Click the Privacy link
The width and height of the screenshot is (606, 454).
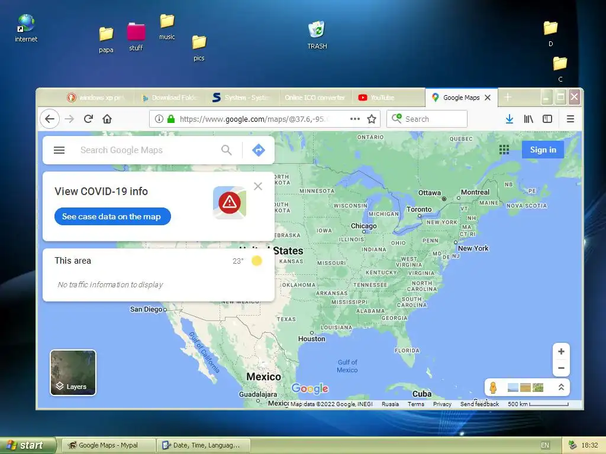pos(442,404)
